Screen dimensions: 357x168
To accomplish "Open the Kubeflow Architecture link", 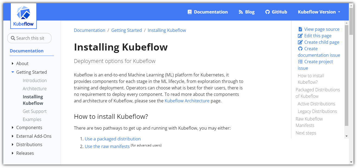I will click(187, 101).
